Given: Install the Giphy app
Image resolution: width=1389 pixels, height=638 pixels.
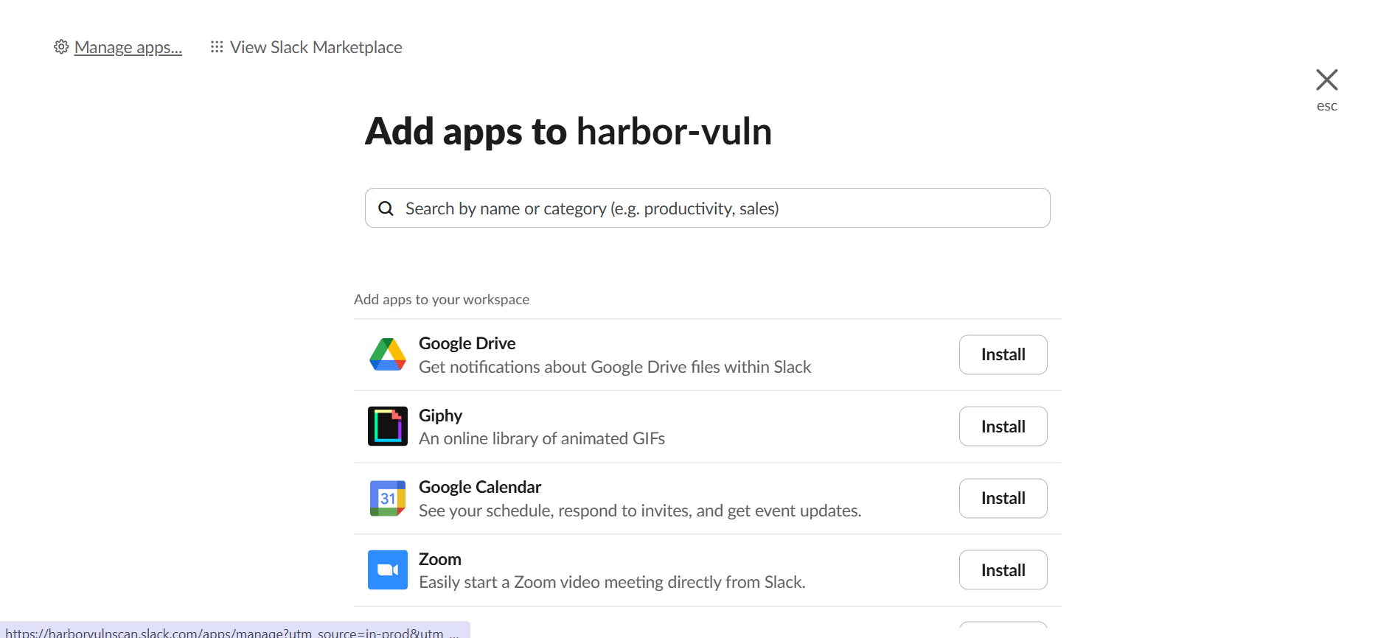Looking at the screenshot, I should click(x=1003, y=427).
